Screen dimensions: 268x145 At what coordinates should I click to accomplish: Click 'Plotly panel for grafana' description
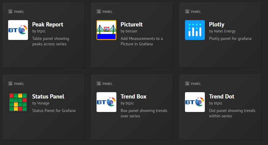tap(230, 39)
